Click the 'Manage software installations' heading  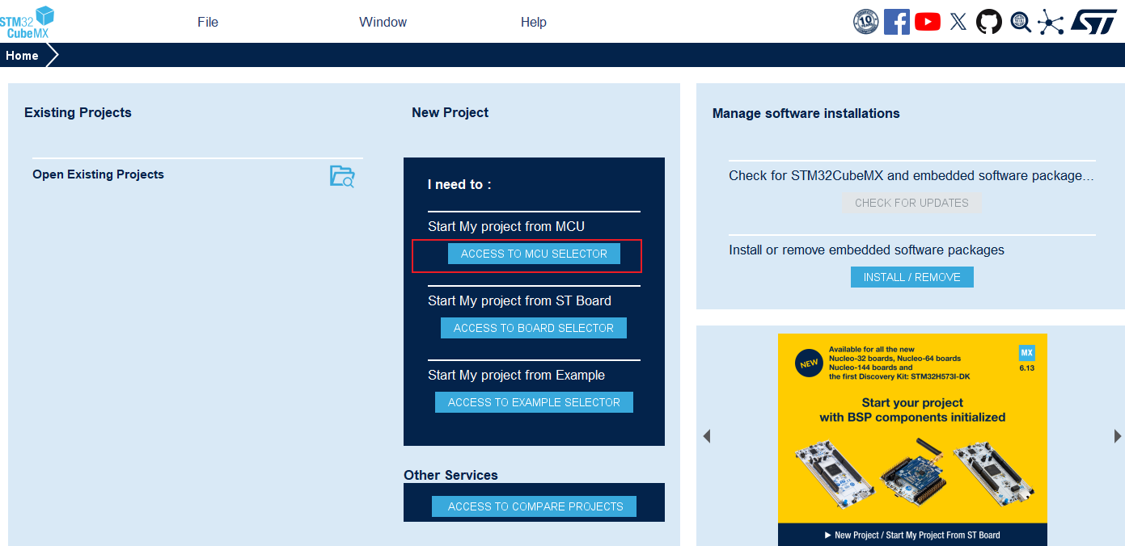806,113
